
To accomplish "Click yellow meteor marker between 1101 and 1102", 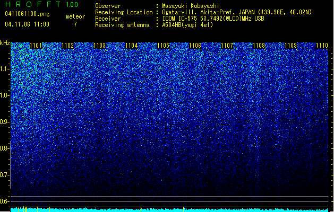I will (x=49, y=209).
